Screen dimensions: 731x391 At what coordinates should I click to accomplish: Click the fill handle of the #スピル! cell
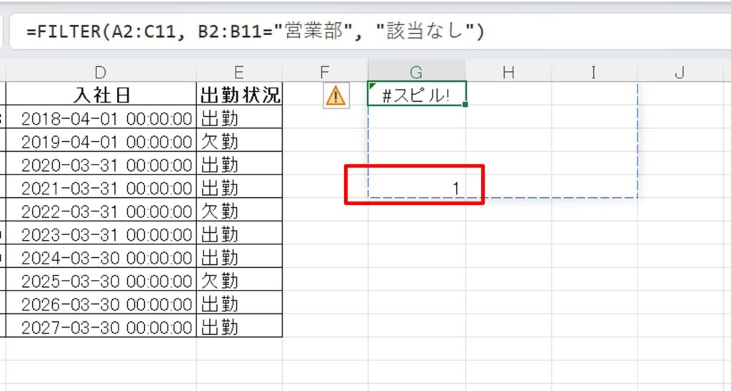coord(465,105)
